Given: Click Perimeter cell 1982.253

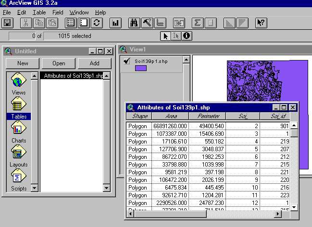Looking at the screenshot, I should (207, 157).
